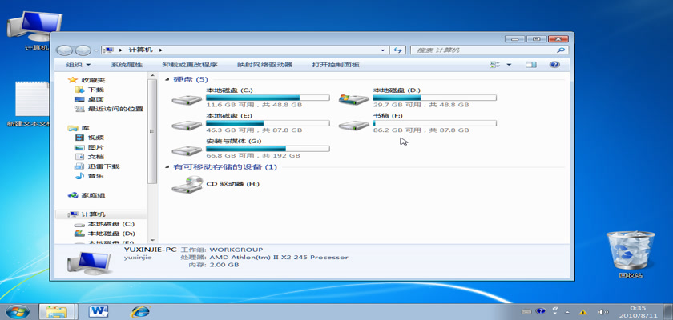673x320 pixels.
Task: Click 系统属性 in the toolbar
Action: 127,65
